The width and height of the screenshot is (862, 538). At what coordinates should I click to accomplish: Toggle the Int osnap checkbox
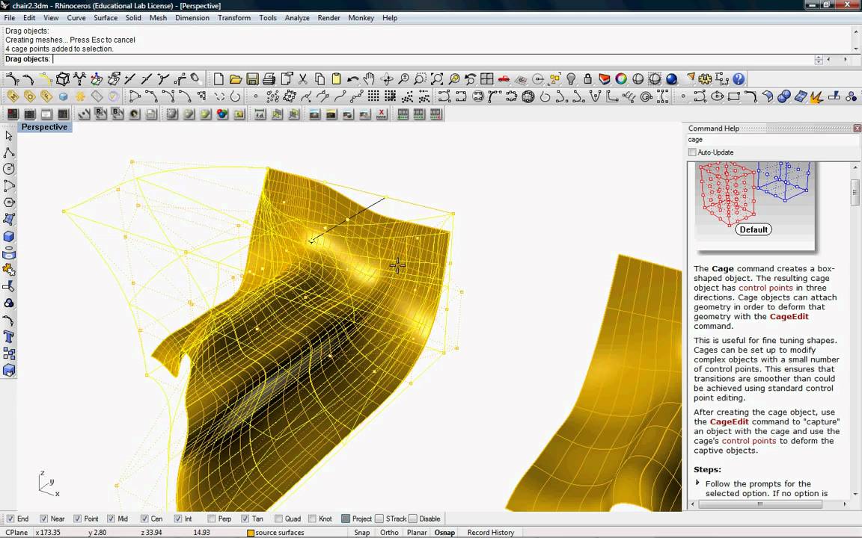[178, 519]
